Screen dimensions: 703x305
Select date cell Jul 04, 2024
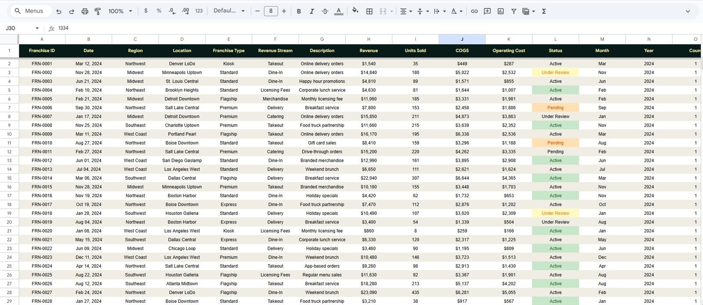88,169
